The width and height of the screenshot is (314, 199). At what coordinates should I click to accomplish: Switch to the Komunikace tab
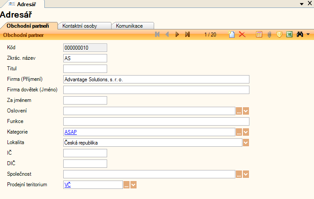(x=132, y=26)
